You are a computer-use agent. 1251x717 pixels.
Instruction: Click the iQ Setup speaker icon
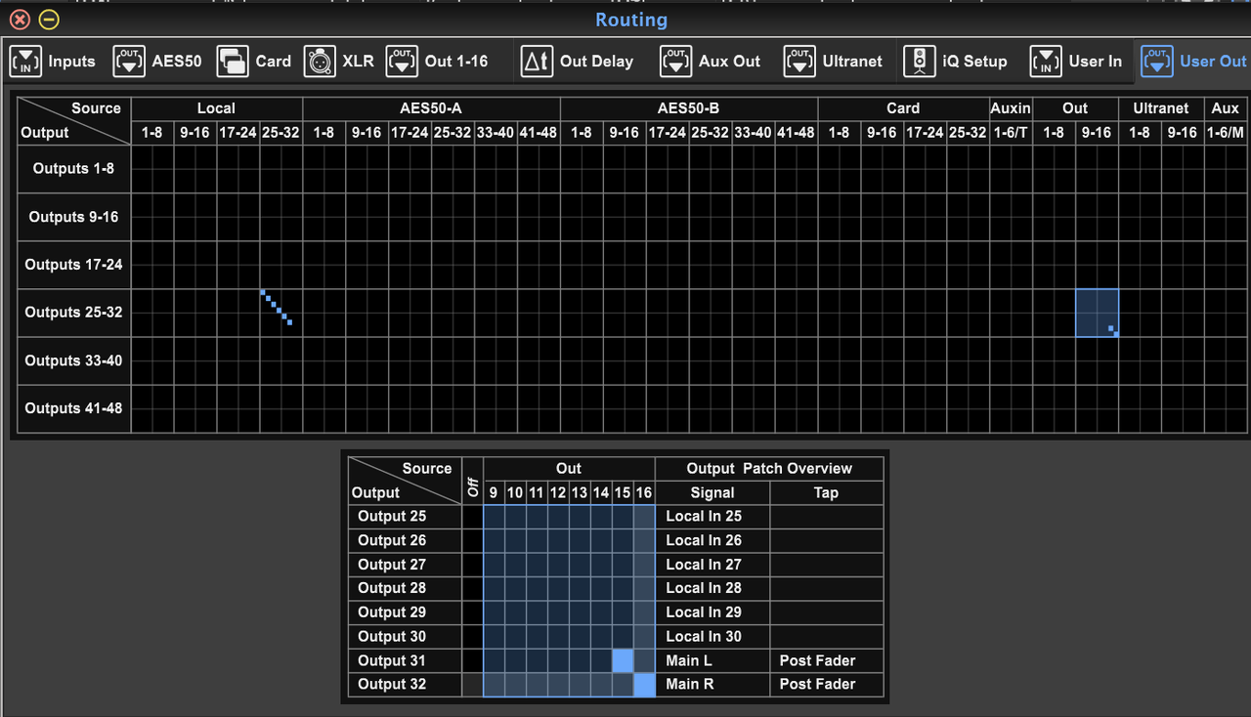[x=920, y=62]
